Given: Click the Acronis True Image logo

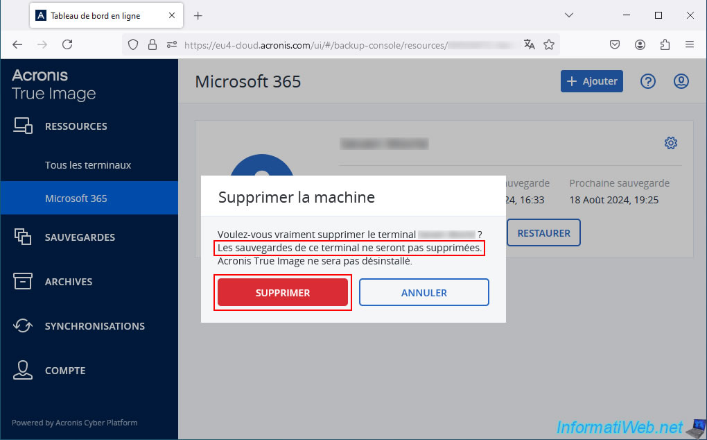Looking at the screenshot, I should pos(53,85).
